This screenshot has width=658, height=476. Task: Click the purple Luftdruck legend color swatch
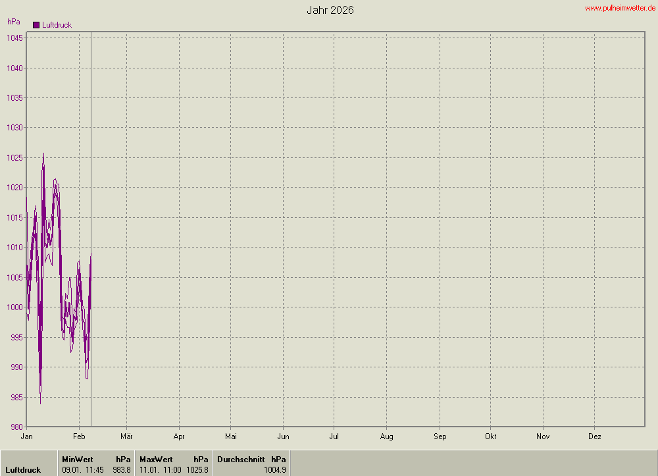tap(36, 25)
